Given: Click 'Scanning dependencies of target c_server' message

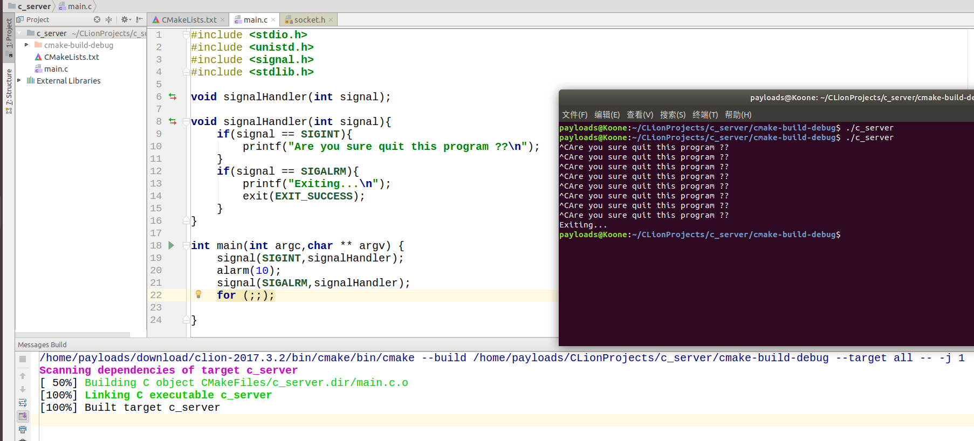Looking at the screenshot, I should click(x=168, y=370).
